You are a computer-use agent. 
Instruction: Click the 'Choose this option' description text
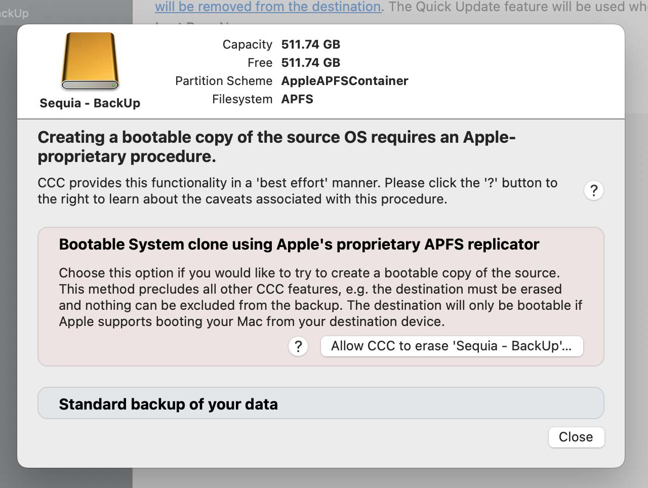(320, 297)
